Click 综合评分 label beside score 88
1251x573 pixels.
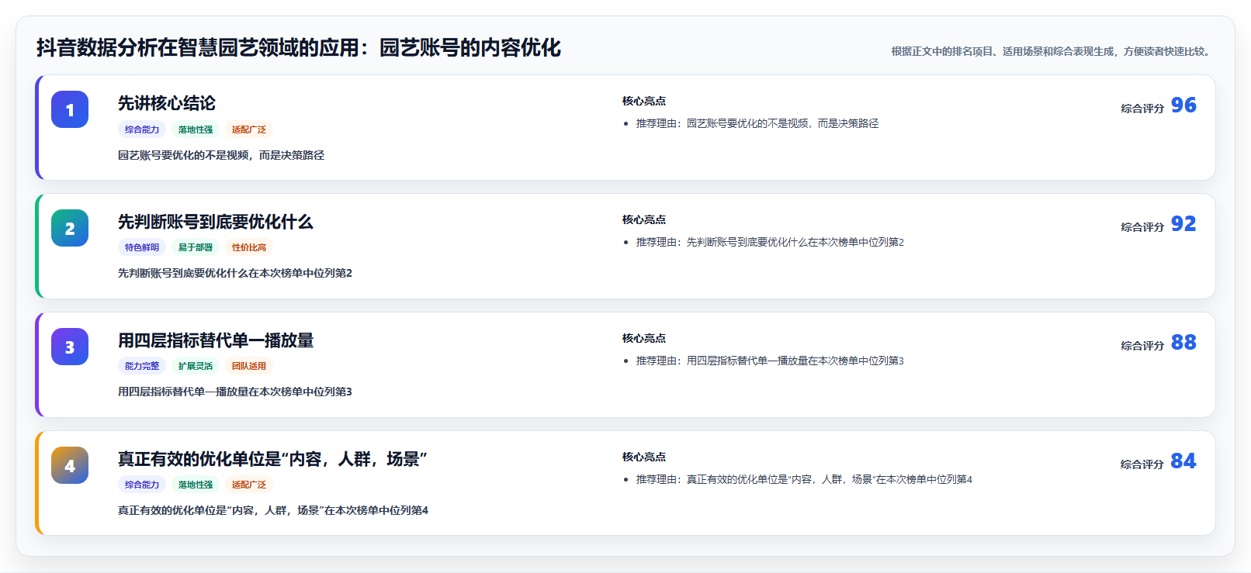tap(1142, 346)
